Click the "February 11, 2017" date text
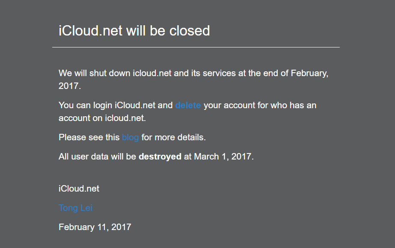Screen dimensions: 395x248 (95, 227)
